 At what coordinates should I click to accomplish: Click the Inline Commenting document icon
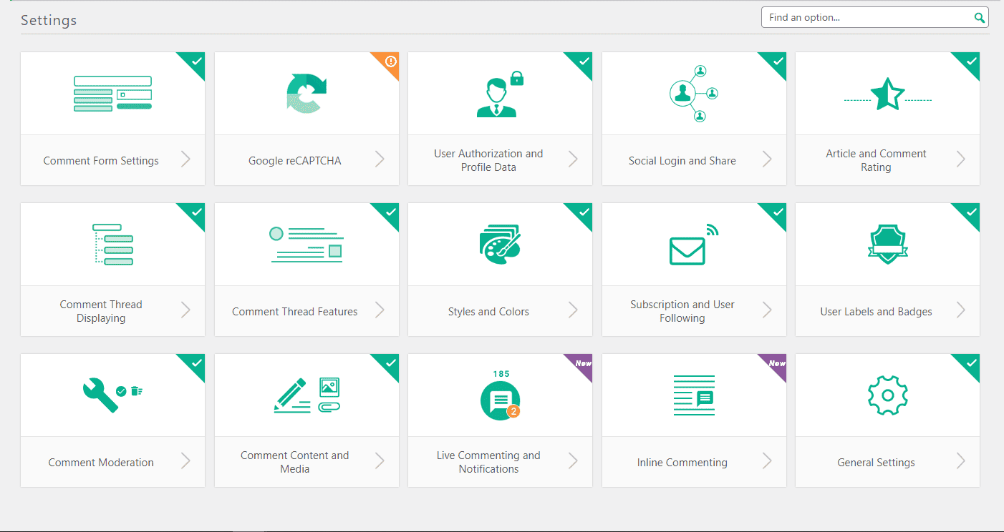694,395
